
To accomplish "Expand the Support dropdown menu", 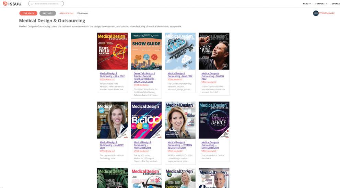I will pyautogui.click(x=321, y=4).
